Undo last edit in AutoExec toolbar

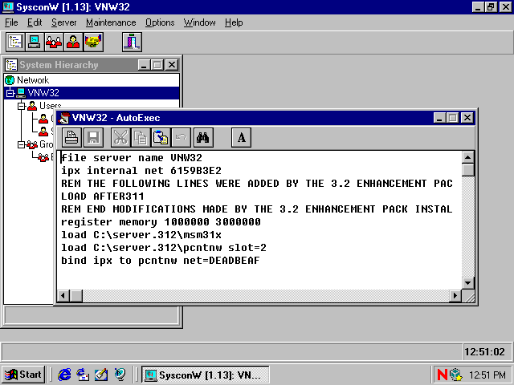coord(181,137)
